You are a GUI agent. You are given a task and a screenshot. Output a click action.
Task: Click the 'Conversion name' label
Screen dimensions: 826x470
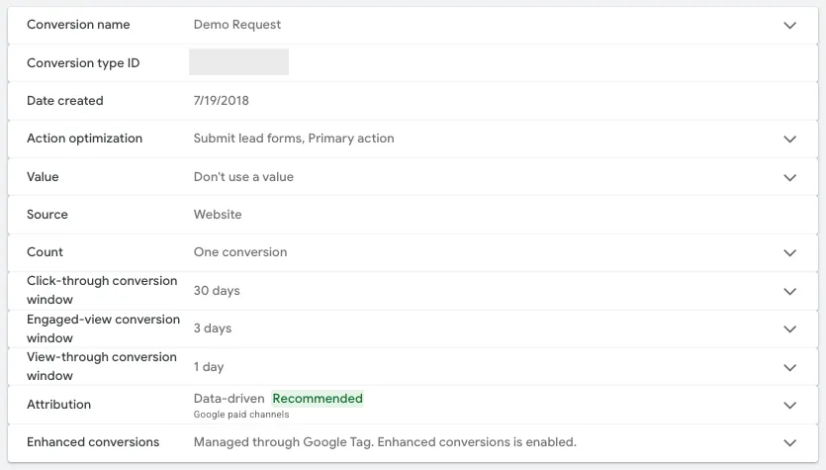point(78,25)
